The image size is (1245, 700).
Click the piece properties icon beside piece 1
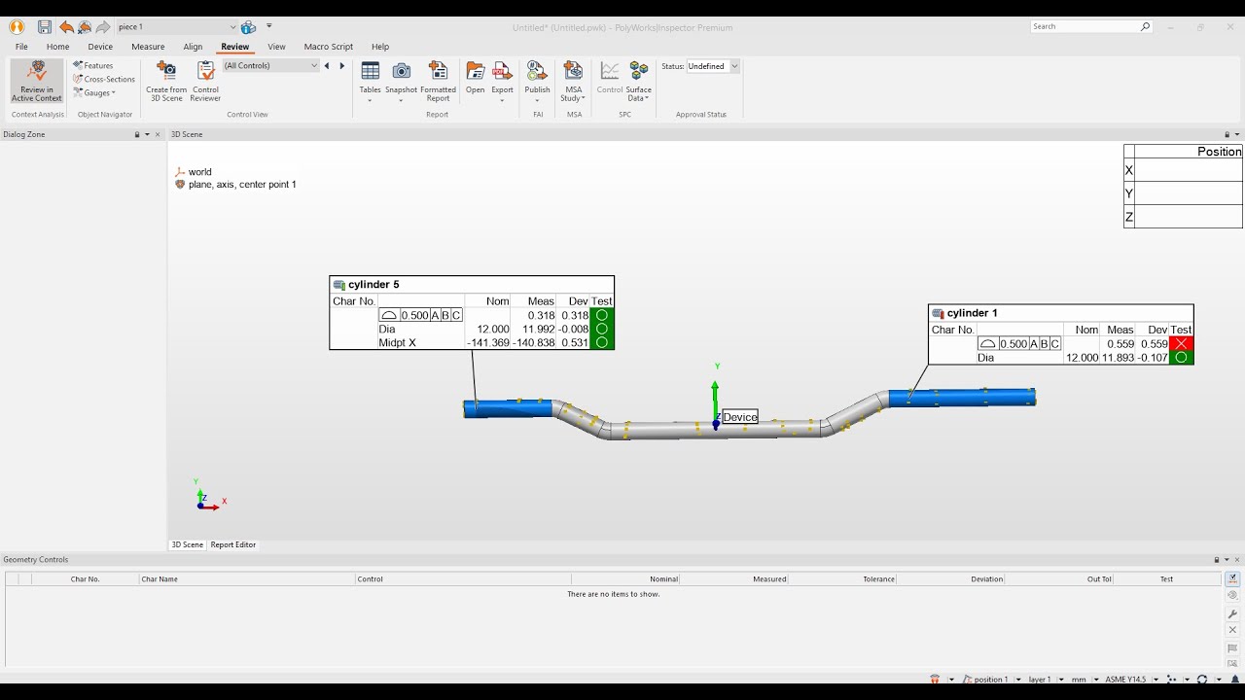pos(248,27)
